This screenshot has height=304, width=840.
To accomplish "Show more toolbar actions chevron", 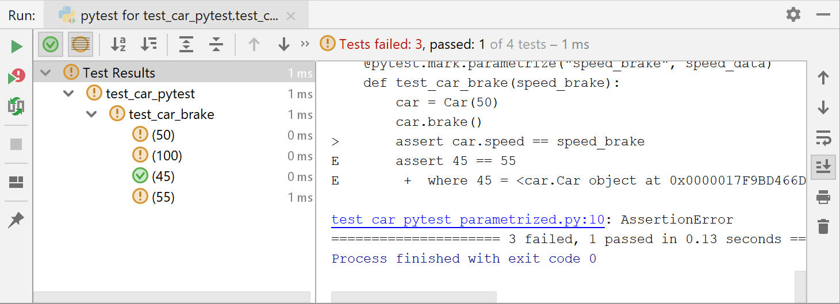I will click(305, 44).
